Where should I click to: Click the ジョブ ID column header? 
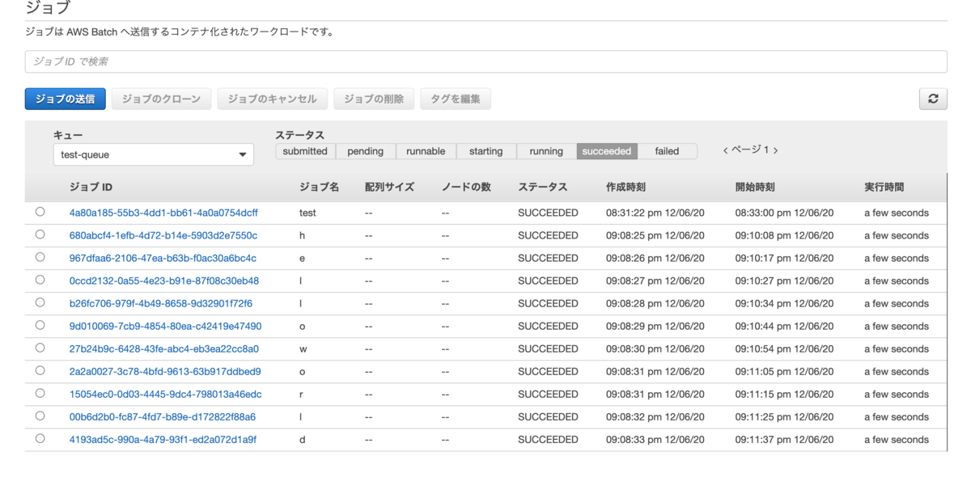[91, 187]
